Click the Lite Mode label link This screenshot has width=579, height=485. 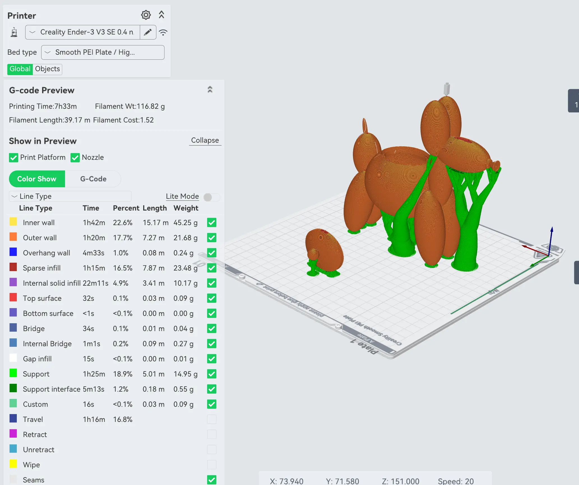(x=182, y=197)
